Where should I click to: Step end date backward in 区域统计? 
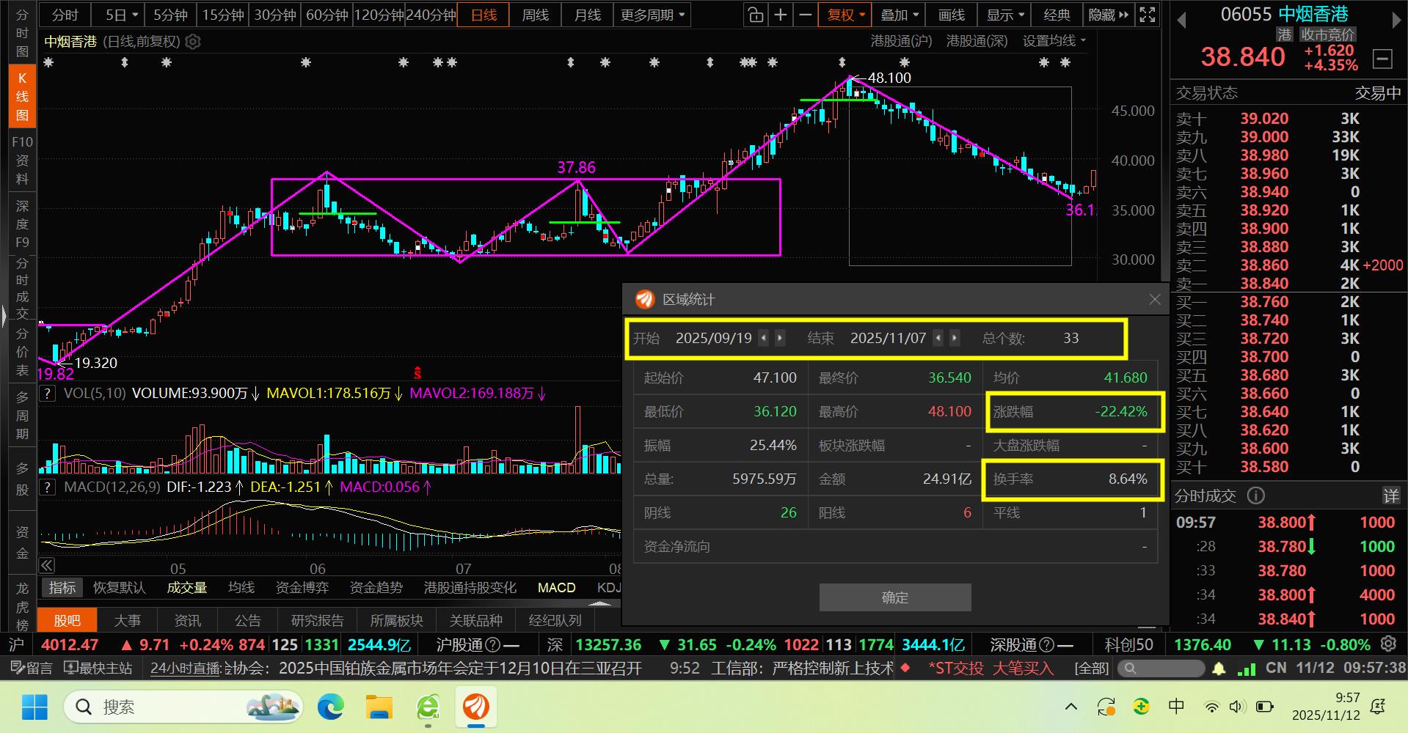938,338
